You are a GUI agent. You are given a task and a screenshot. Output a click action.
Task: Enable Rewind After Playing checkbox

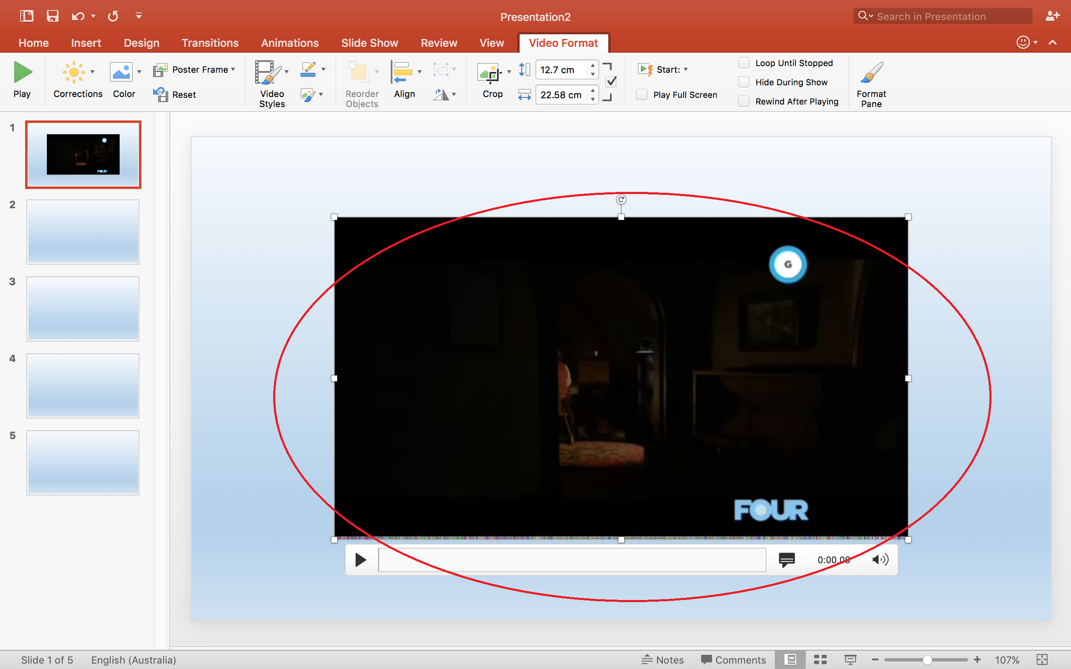click(x=744, y=101)
